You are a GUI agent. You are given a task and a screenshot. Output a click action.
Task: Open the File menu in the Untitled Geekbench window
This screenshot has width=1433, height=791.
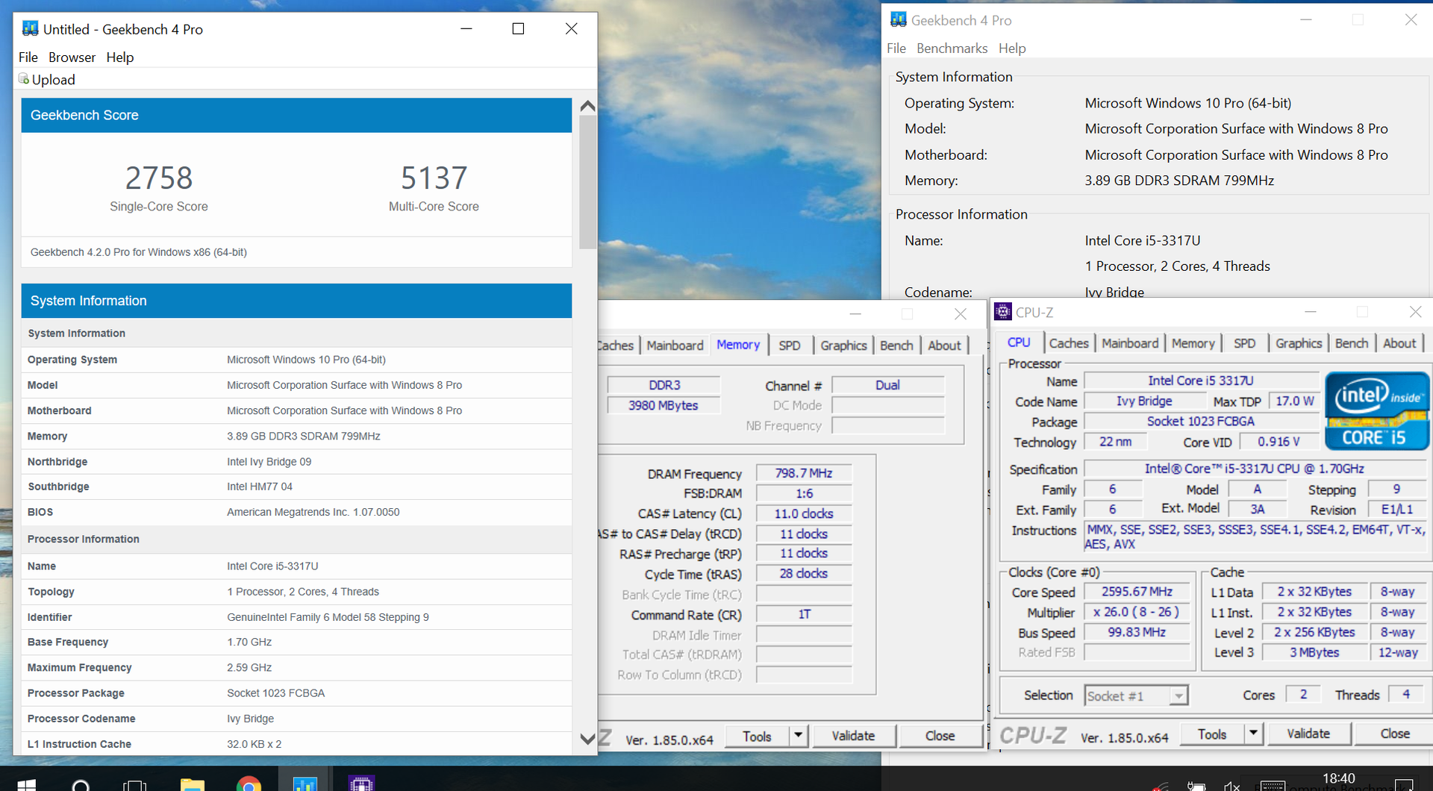coord(28,57)
